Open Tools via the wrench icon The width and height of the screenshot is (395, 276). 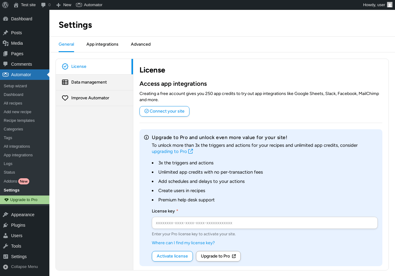pyautogui.click(x=6, y=246)
